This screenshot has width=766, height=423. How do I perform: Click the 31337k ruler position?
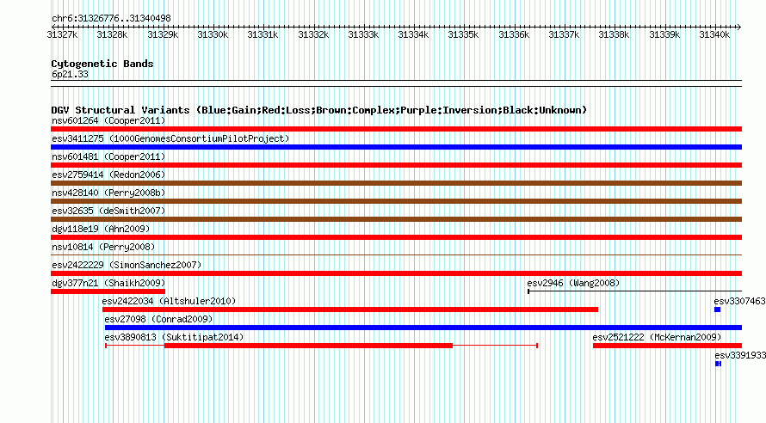[x=564, y=34]
